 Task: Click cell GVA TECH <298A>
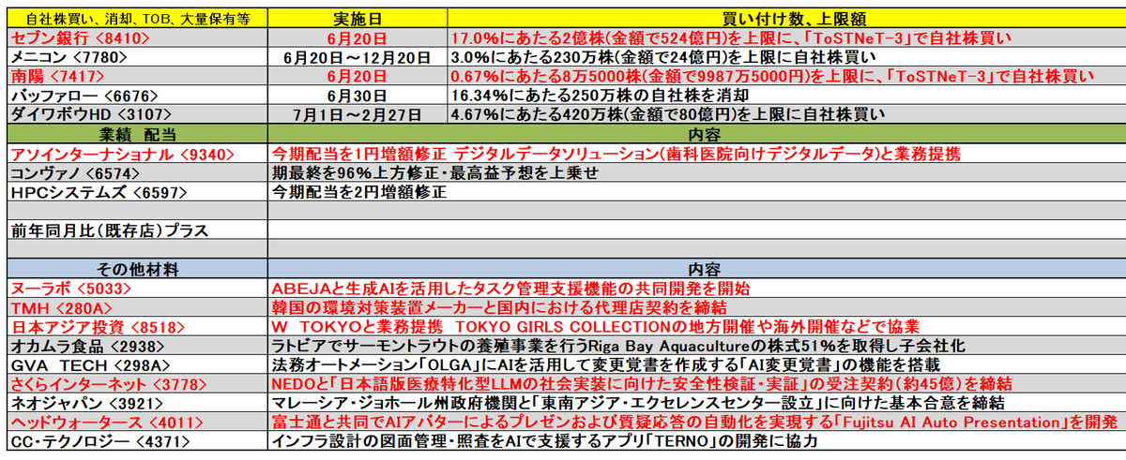pos(137,365)
